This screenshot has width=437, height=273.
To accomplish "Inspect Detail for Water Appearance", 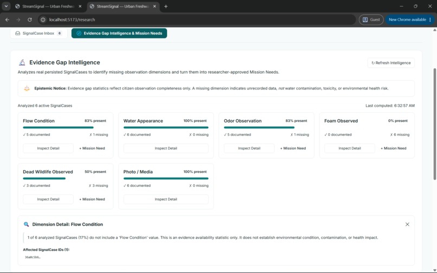I will tap(166, 148).
